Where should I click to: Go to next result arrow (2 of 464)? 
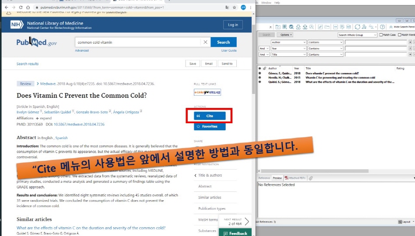247,222
